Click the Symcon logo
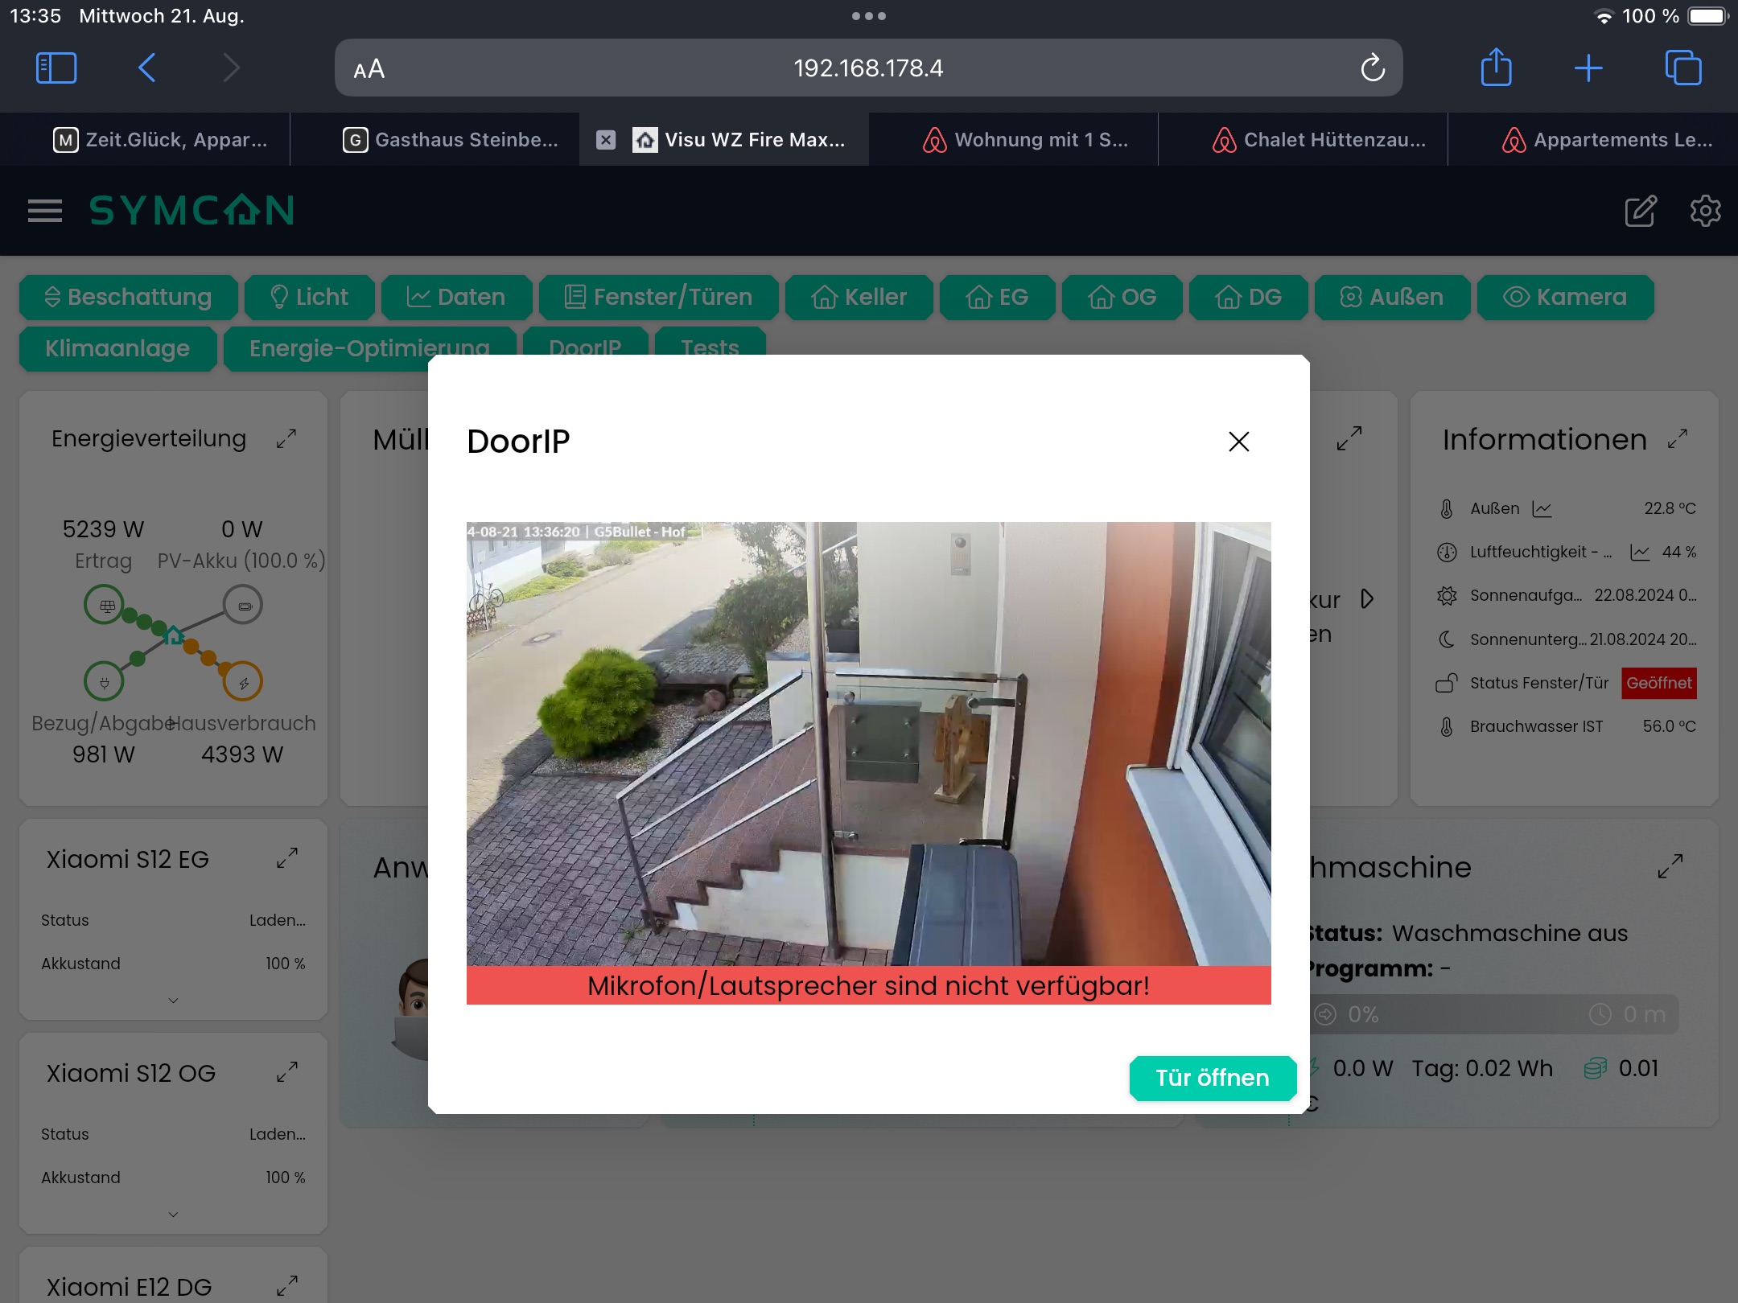The image size is (1738, 1303). coord(192,211)
